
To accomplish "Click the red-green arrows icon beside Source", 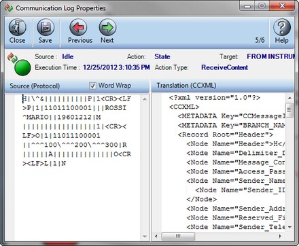I will coord(12,58).
